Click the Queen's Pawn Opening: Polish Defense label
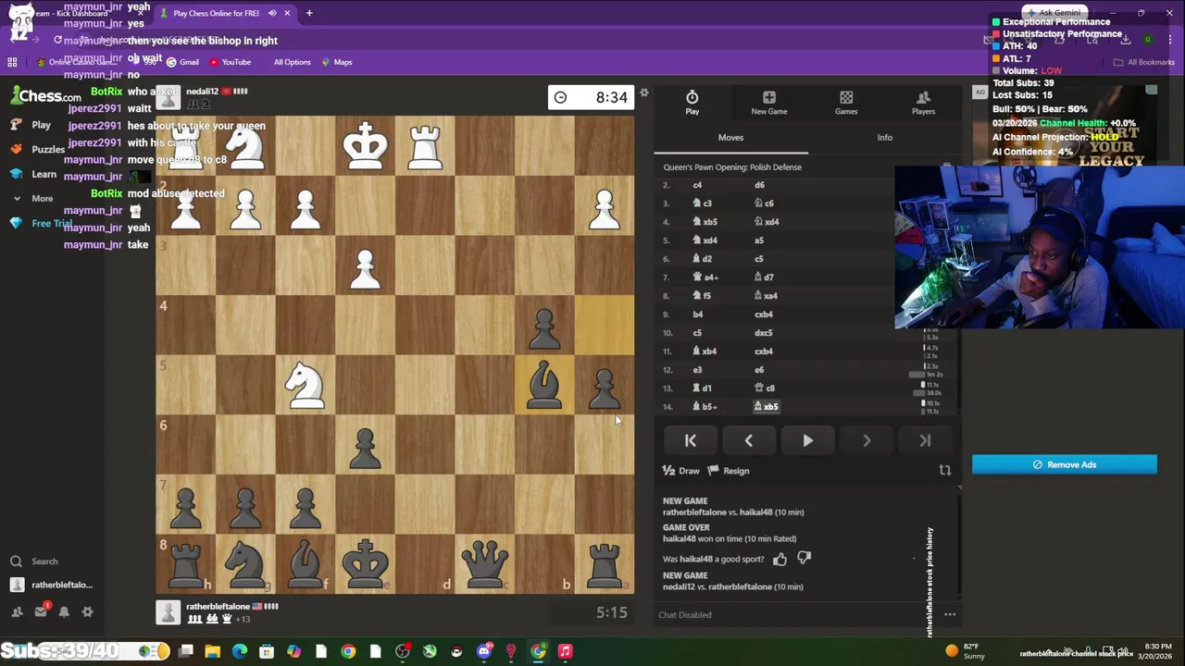 point(732,167)
